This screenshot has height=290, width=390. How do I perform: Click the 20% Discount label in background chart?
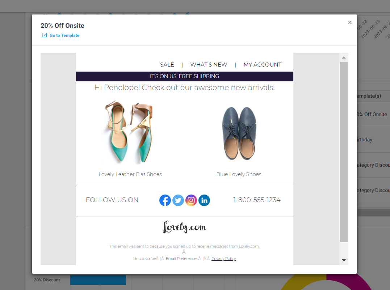[x=47, y=280]
